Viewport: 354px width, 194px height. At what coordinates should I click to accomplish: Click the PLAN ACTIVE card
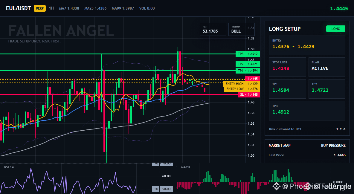327,67
